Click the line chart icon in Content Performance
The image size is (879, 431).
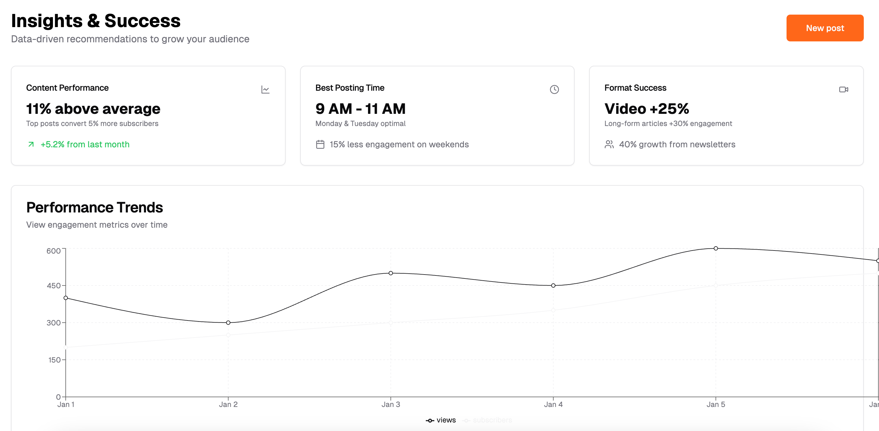[x=265, y=89]
